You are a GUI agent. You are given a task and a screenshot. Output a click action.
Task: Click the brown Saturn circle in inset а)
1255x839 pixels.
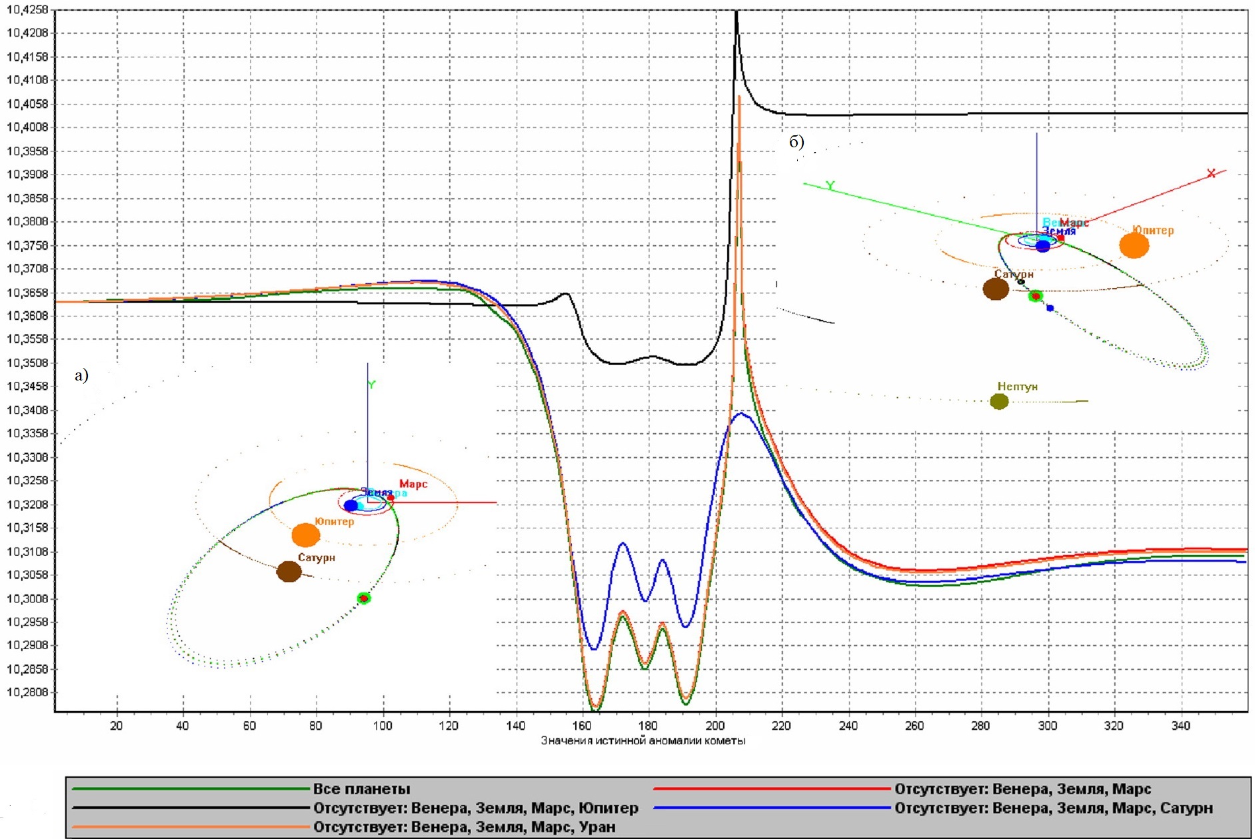(289, 571)
